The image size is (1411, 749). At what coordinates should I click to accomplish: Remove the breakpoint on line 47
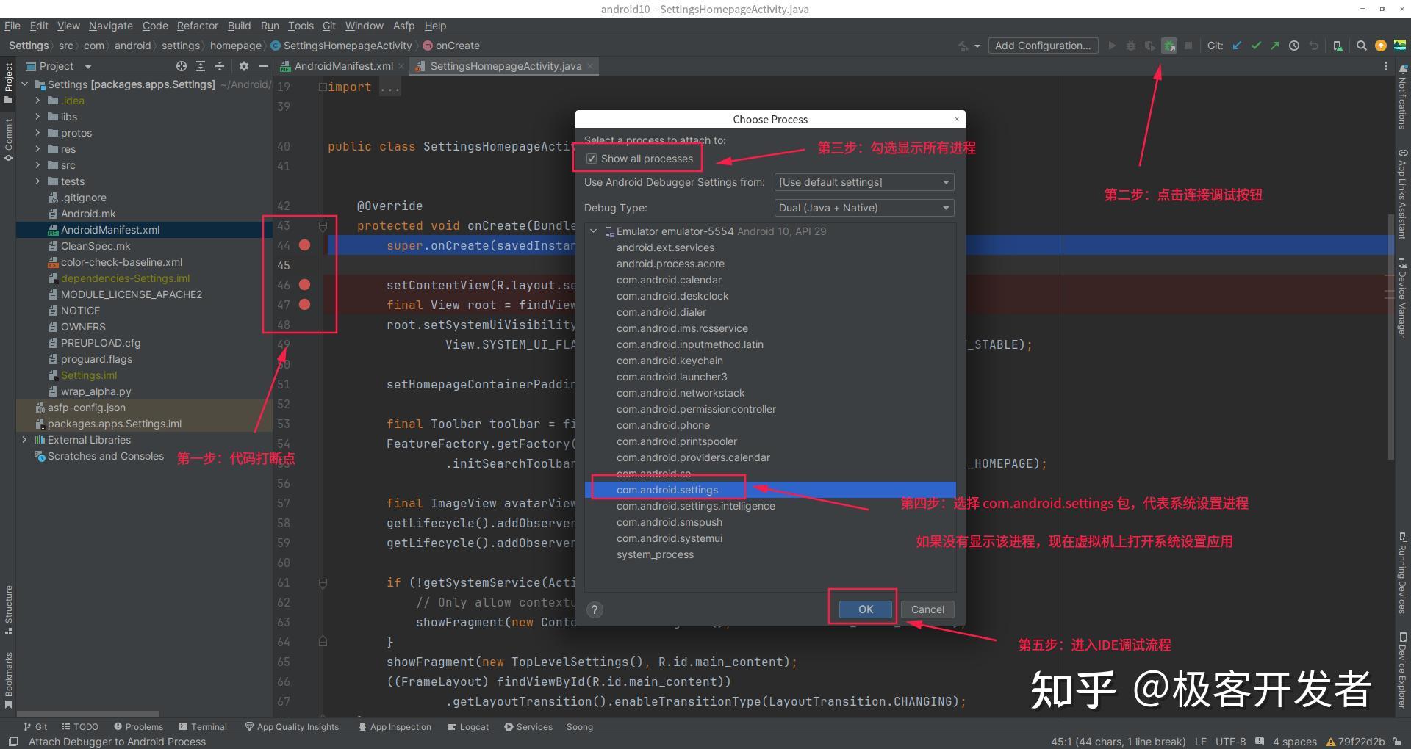click(304, 305)
